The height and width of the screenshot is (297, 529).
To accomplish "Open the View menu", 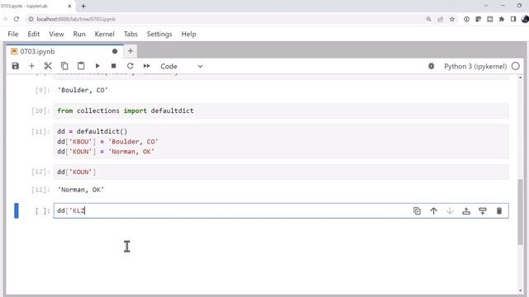I will coord(56,34).
